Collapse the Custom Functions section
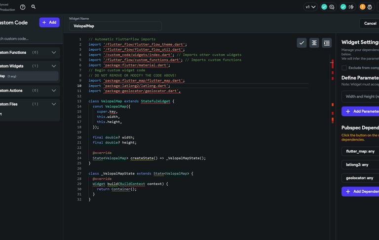Image resolution: width=379 pixels, height=240 pixels. pos(54,52)
